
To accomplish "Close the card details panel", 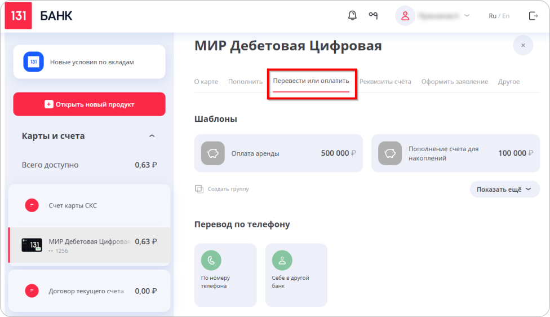I will coord(523,45).
